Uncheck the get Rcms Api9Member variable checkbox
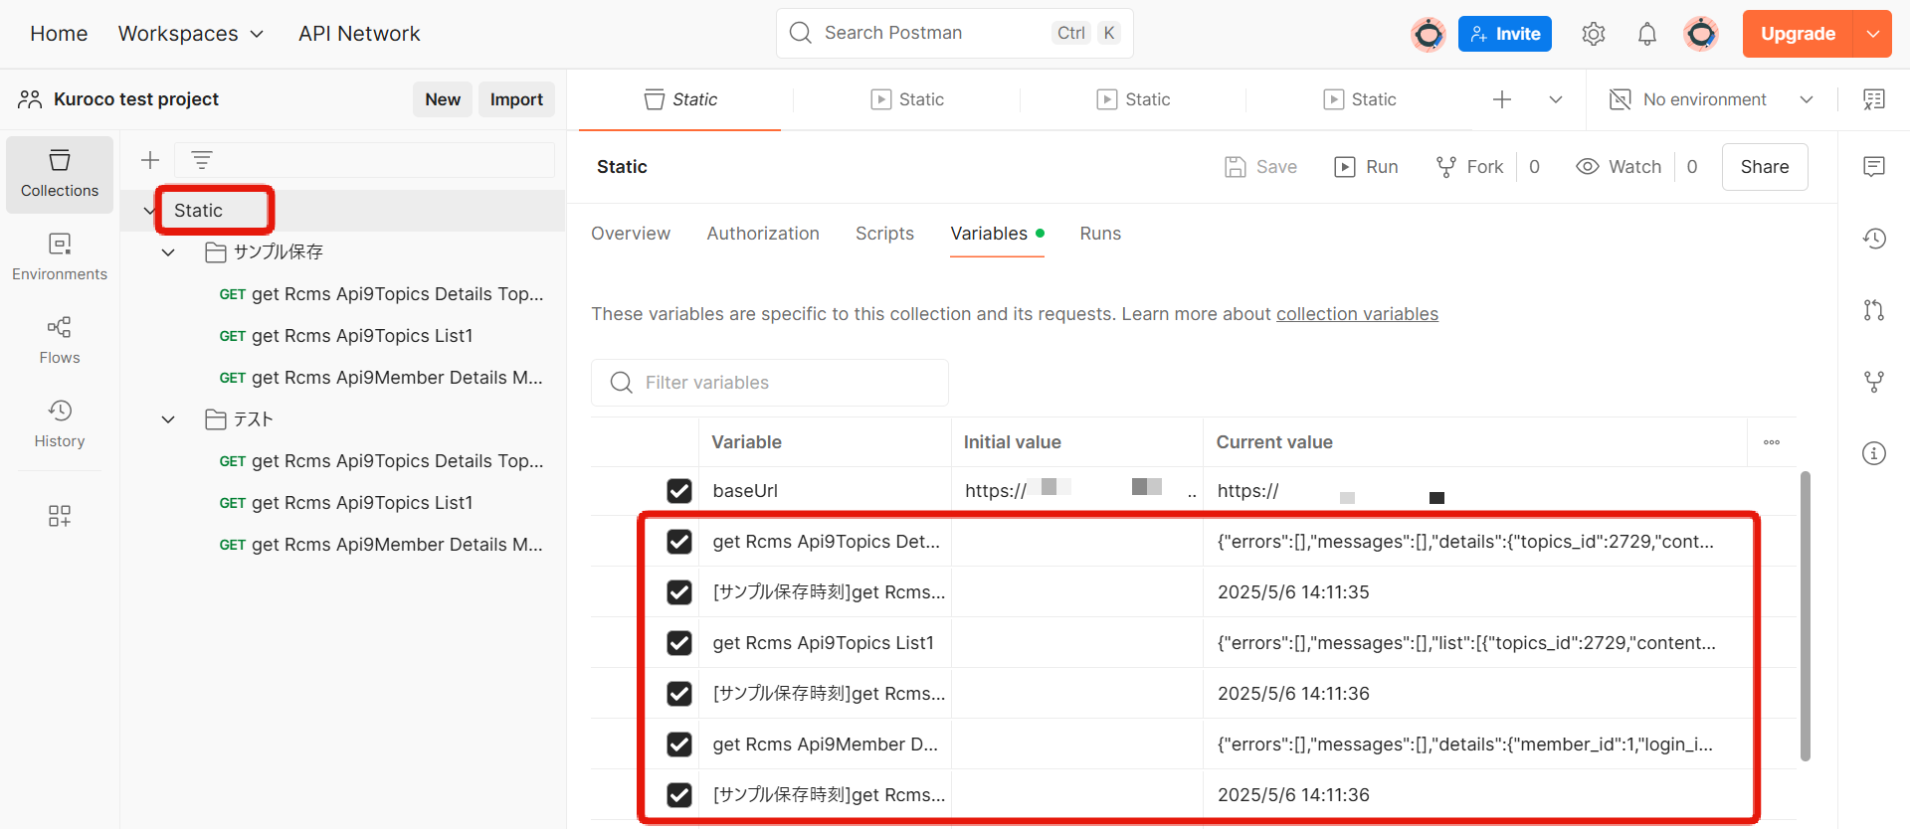Screen dimensions: 1910x829 coord(679,745)
